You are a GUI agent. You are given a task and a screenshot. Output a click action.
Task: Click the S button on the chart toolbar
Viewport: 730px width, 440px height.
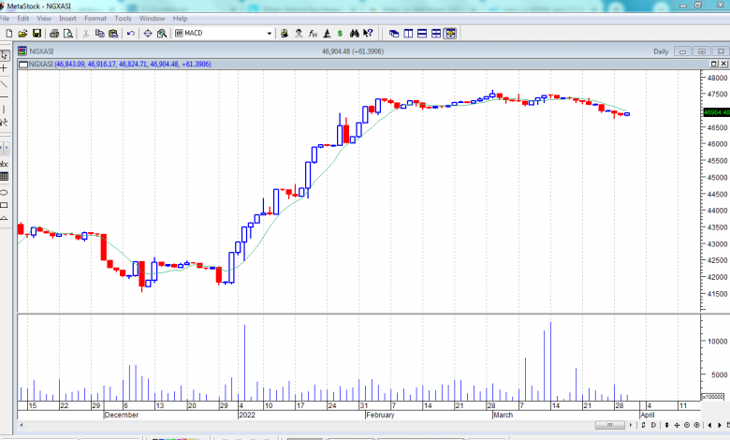coord(643,425)
